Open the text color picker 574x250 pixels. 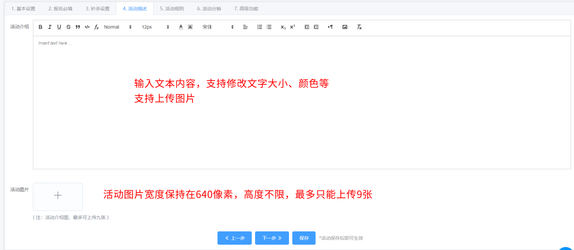pyautogui.click(x=181, y=27)
